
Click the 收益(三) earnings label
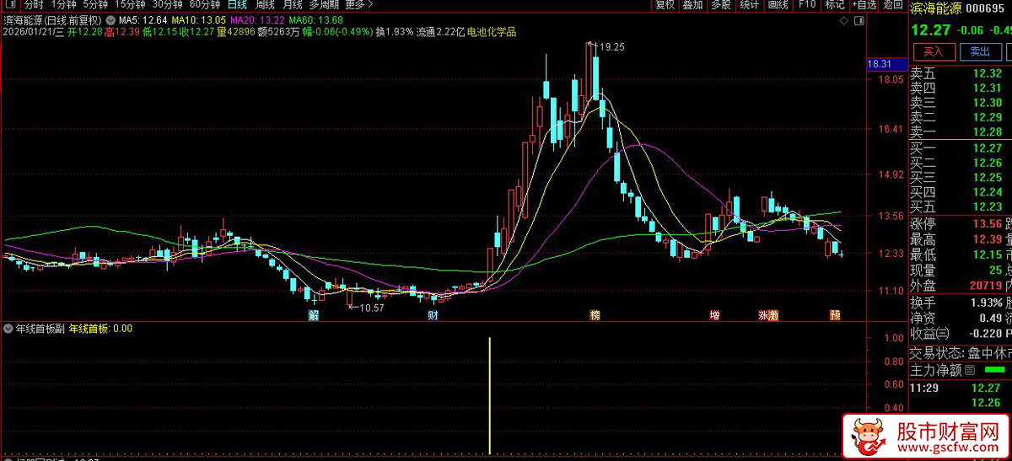[929, 334]
